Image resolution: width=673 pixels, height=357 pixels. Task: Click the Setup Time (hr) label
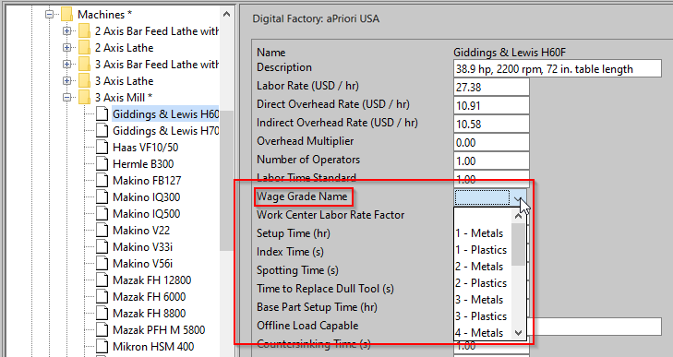pos(294,233)
